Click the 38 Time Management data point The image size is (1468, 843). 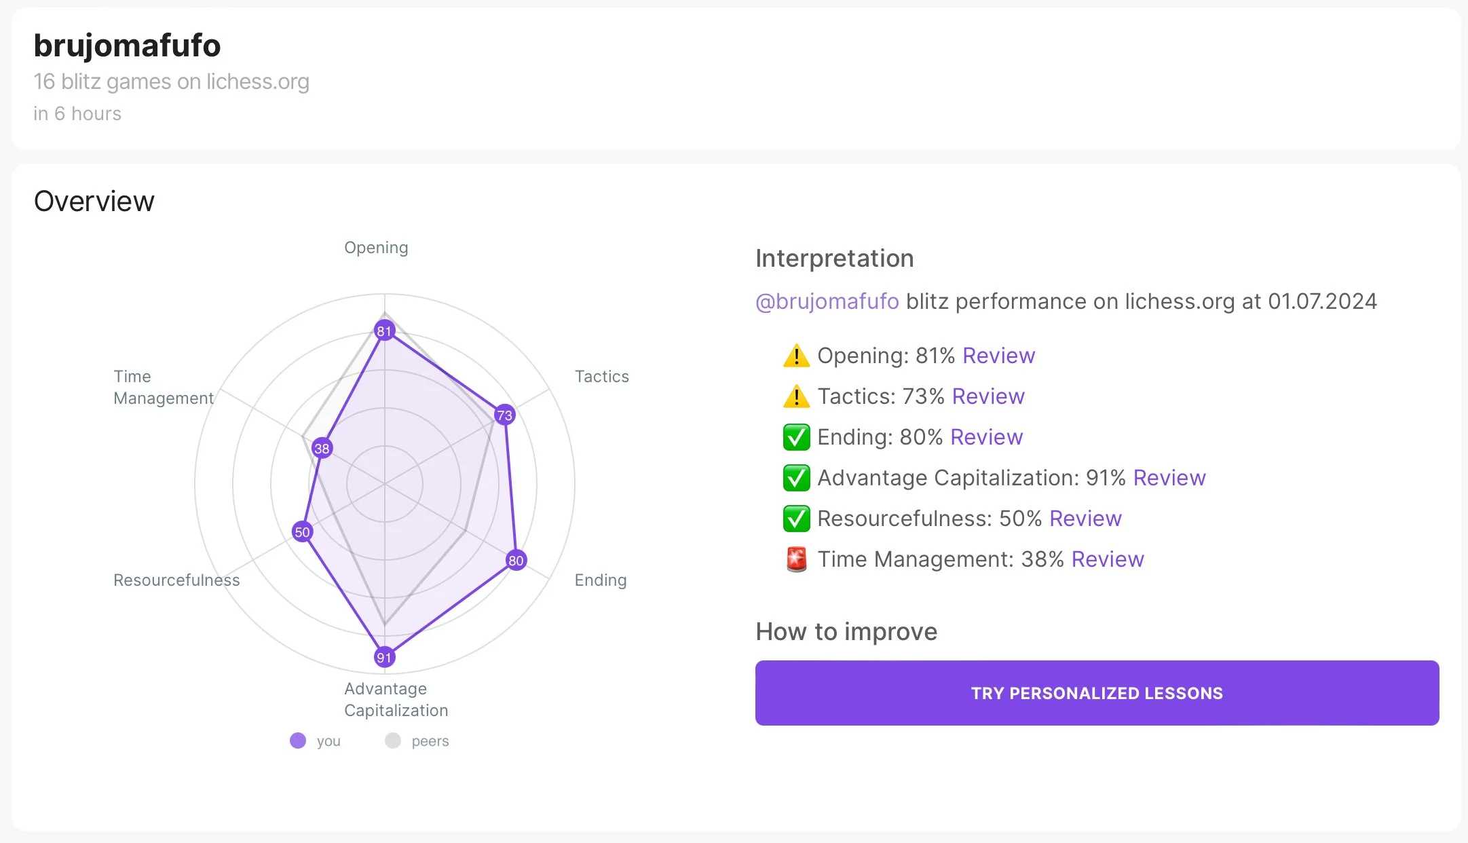[322, 448]
